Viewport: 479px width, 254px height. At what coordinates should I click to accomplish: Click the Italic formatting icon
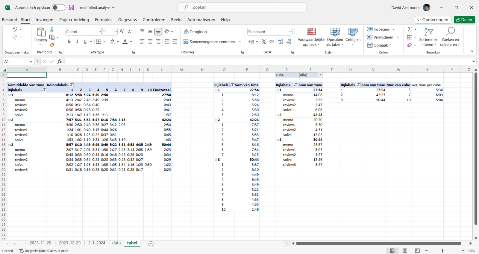click(77, 42)
